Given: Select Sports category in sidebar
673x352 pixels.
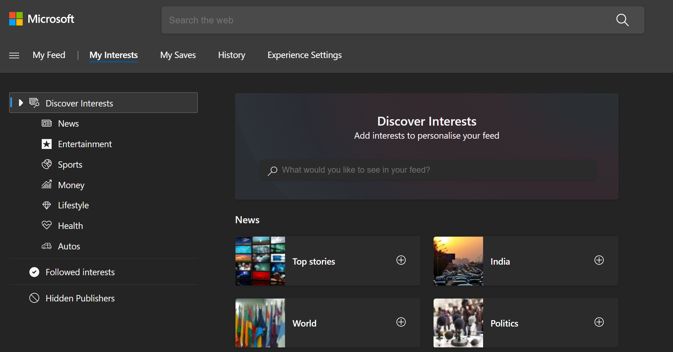Looking at the screenshot, I should tap(70, 165).
